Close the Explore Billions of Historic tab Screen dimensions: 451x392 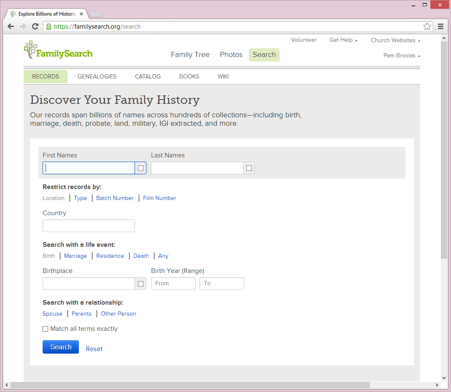(81, 14)
